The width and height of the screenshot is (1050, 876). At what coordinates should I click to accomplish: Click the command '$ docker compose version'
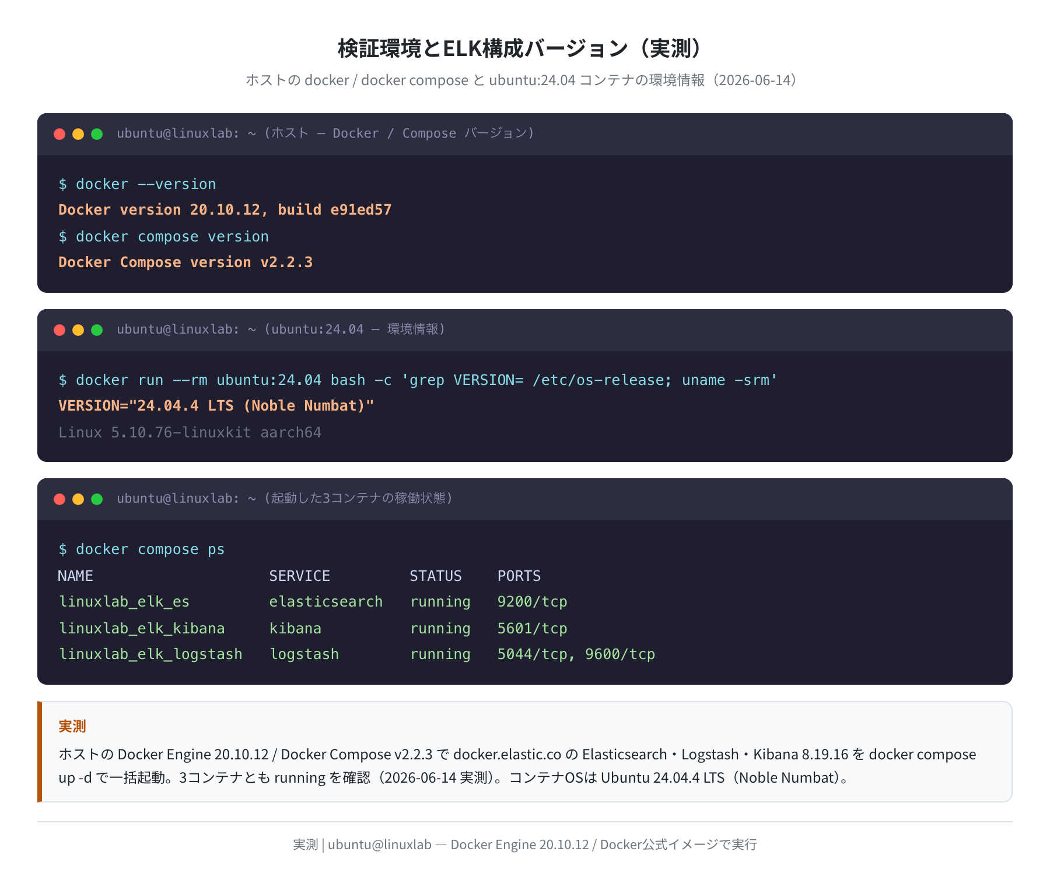163,237
